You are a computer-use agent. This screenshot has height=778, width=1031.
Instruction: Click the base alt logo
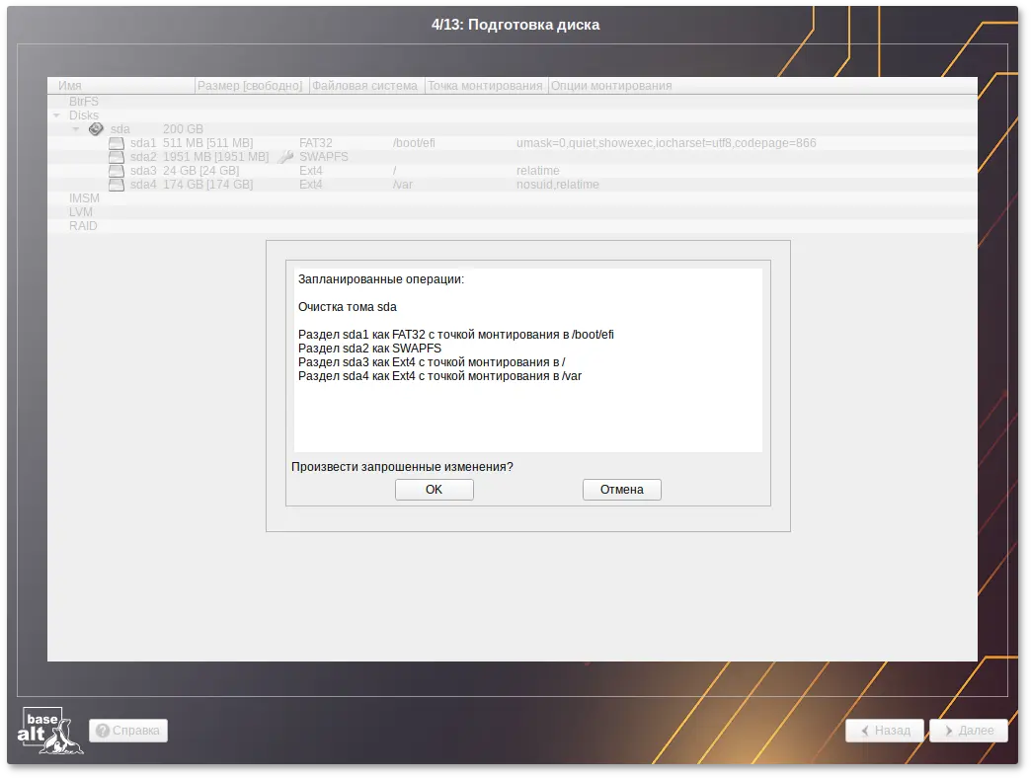[x=51, y=731]
